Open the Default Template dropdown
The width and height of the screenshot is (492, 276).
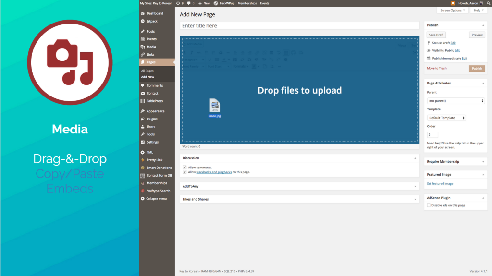(446, 118)
